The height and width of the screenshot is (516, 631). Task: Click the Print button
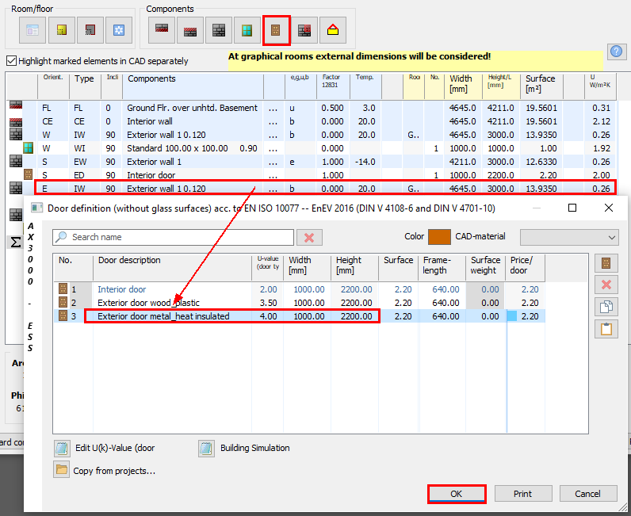coord(522,494)
